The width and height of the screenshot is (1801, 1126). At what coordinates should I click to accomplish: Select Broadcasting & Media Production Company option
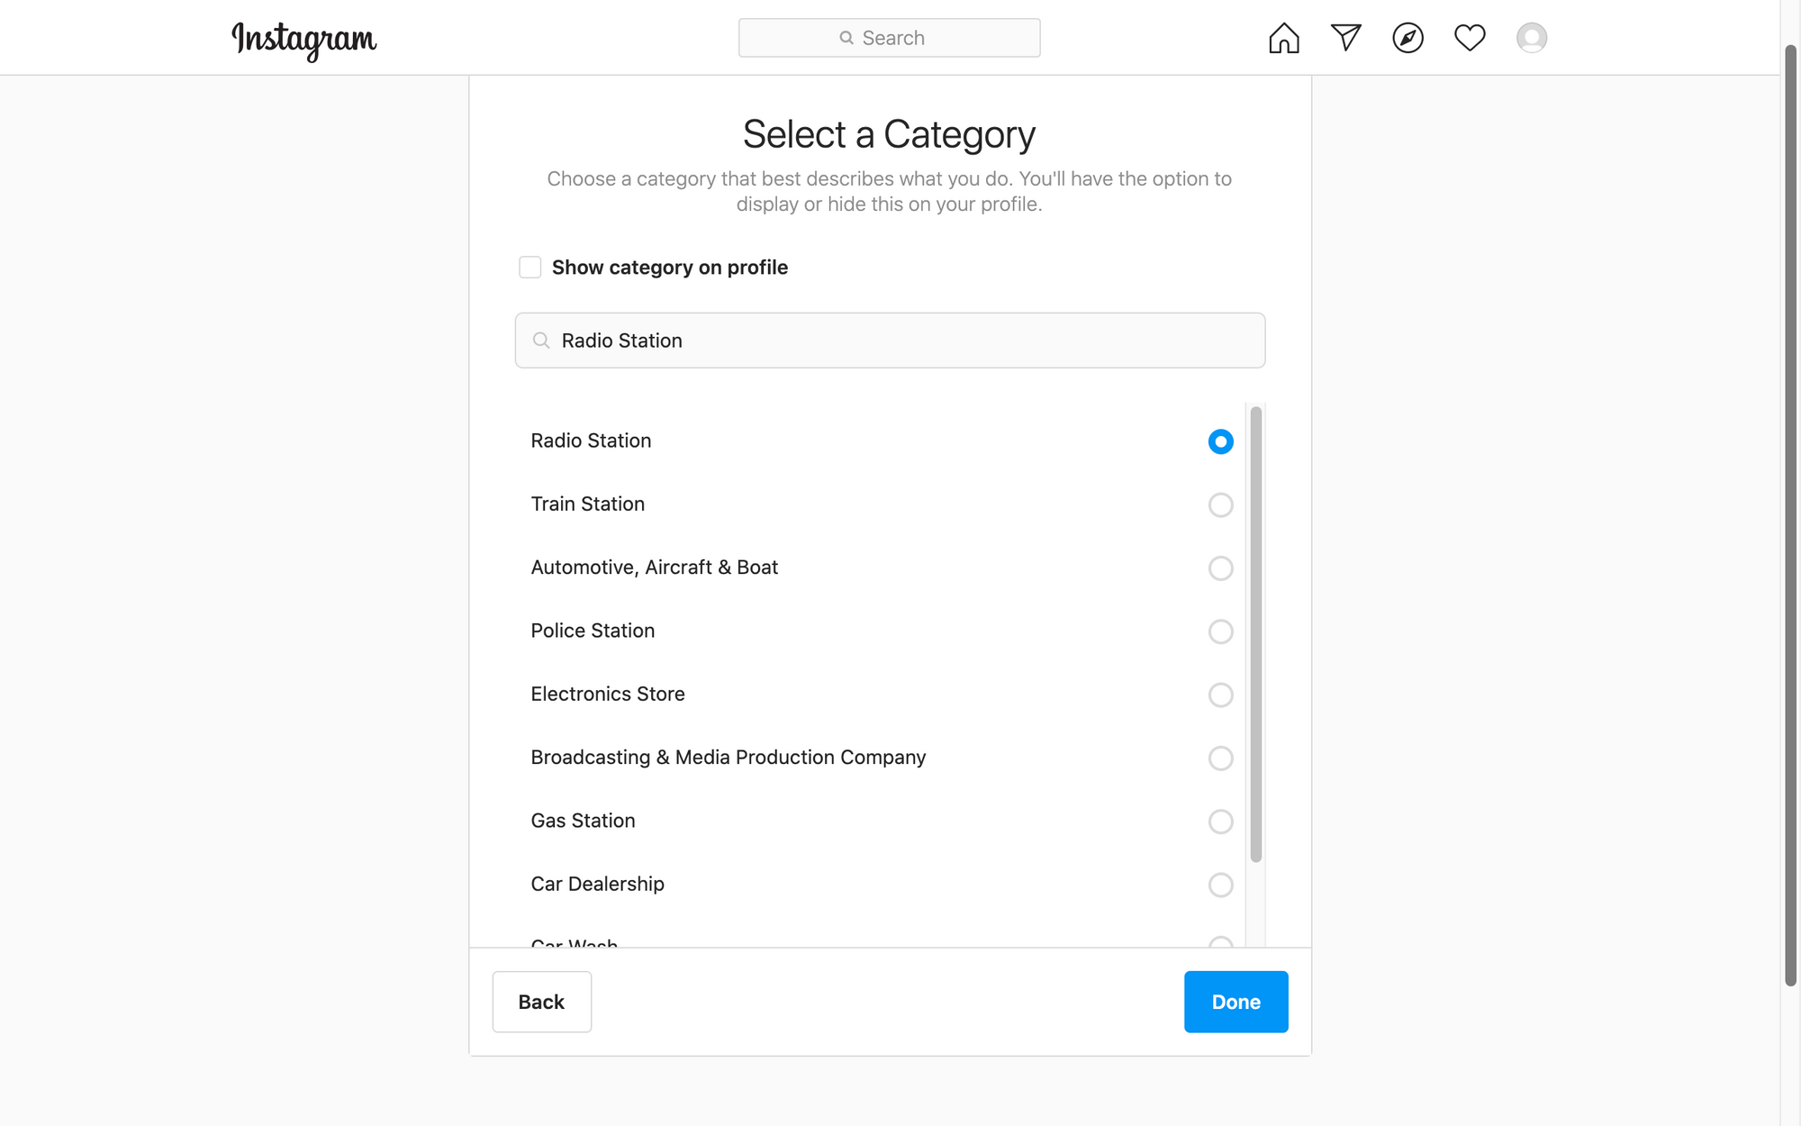1218,758
